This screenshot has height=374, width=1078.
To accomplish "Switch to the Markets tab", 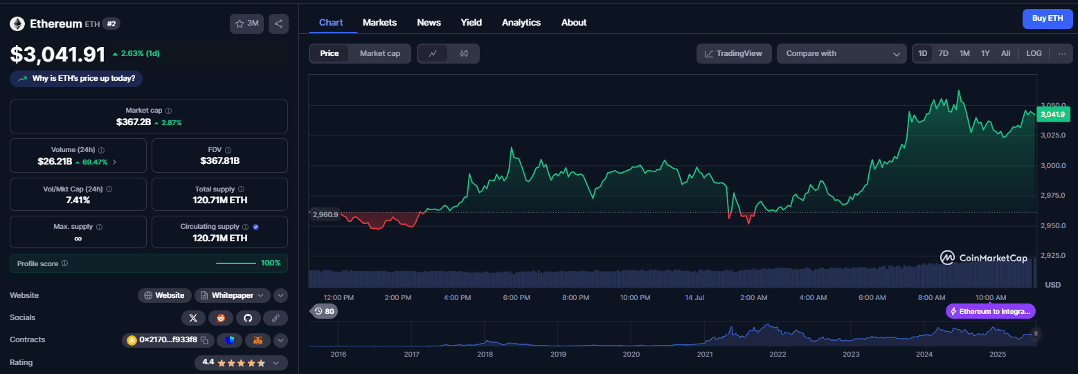I will 379,22.
